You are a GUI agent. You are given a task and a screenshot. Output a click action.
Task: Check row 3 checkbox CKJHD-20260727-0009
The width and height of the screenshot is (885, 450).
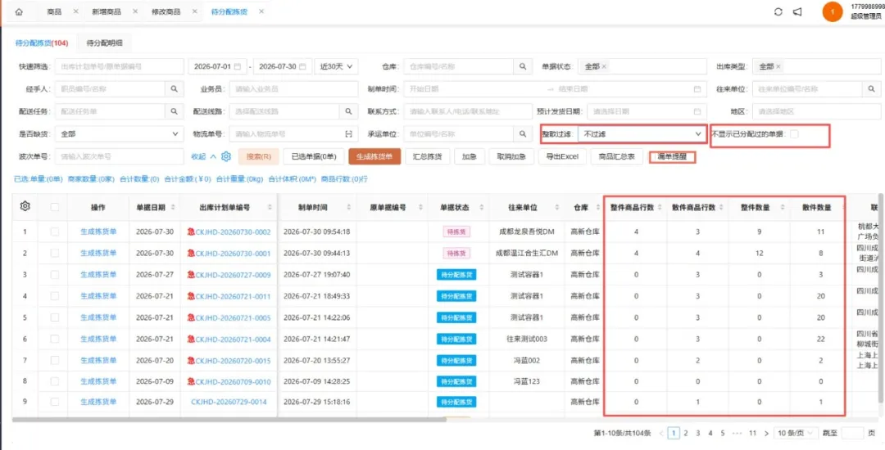55,274
